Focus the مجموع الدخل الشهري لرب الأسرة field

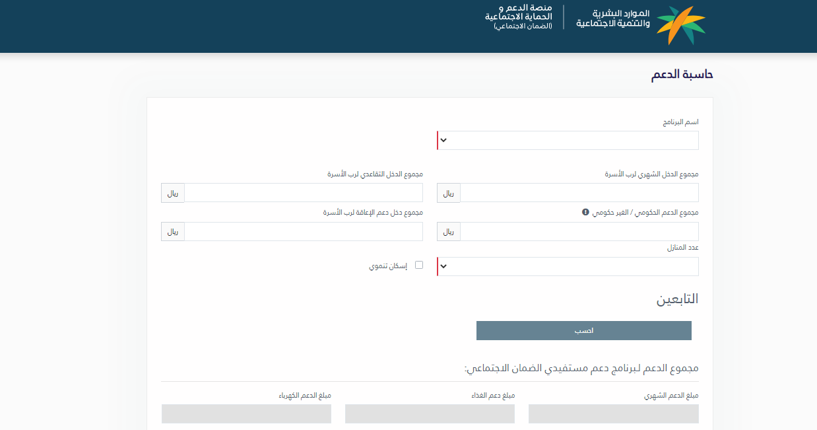(x=579, y=193)
